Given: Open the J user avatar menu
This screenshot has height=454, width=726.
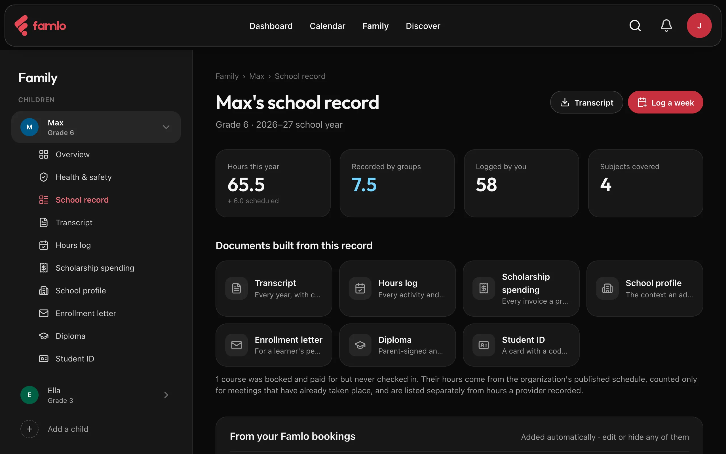Looking at the screenshot, I should (x=699, y=26).
